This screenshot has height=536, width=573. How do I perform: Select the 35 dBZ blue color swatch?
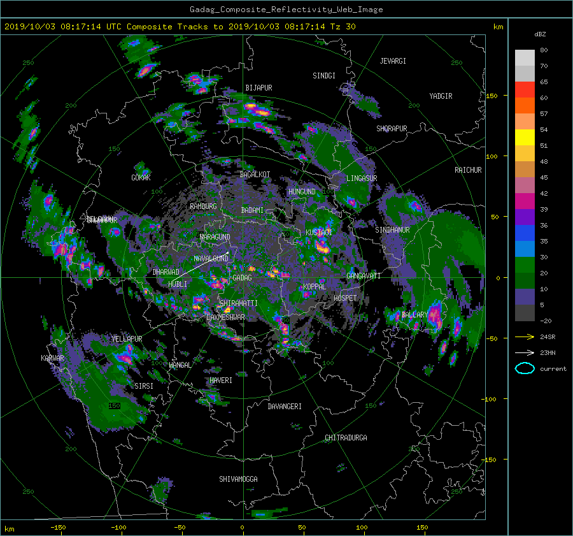click(x=525, y=233)
